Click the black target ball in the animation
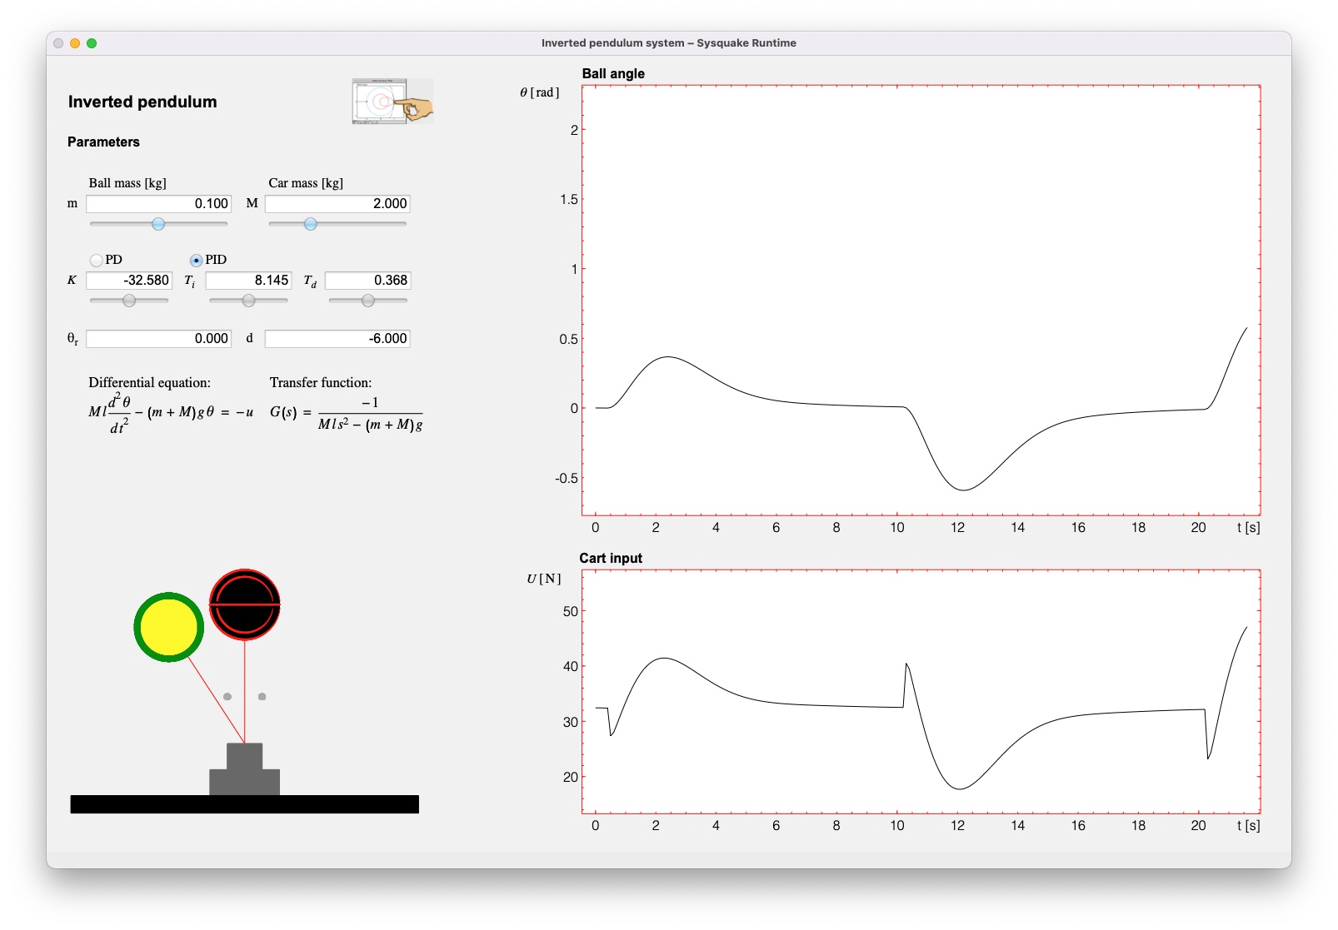1338x930 pixels. pyautogui.click(x=246, y=605)
